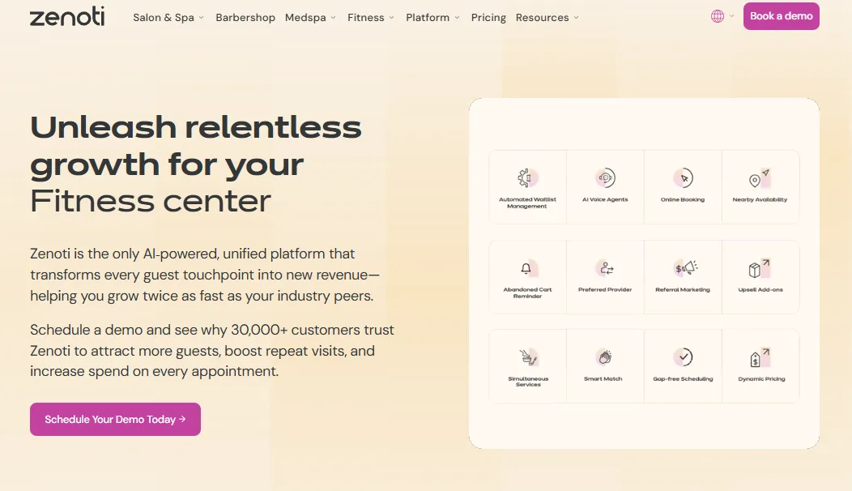Click the Smart Match icon

(605, 358)
